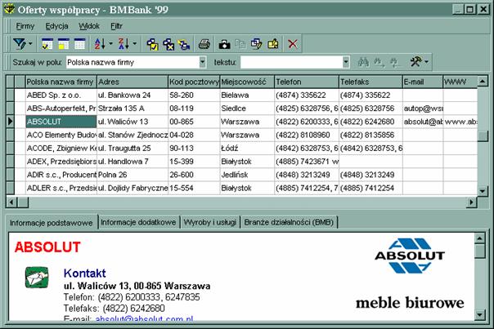Open the Edycja menu
The height and width of the screenshot is (329, 494).
(56, 26)
